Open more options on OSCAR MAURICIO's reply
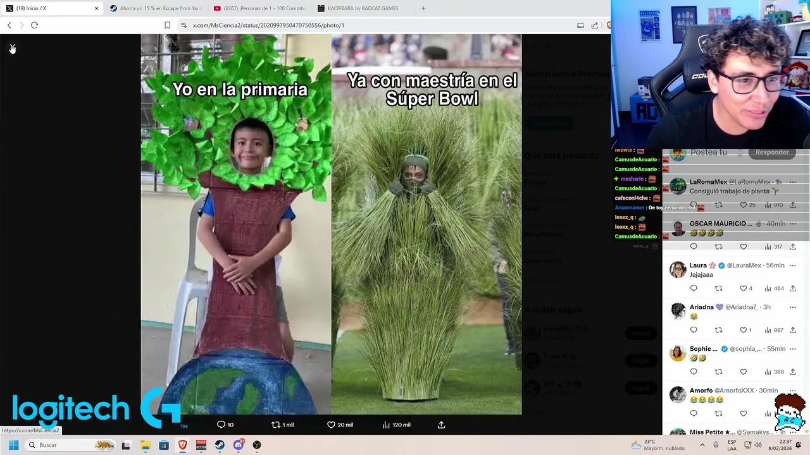 pyautogui.click(x=792, y=224)
